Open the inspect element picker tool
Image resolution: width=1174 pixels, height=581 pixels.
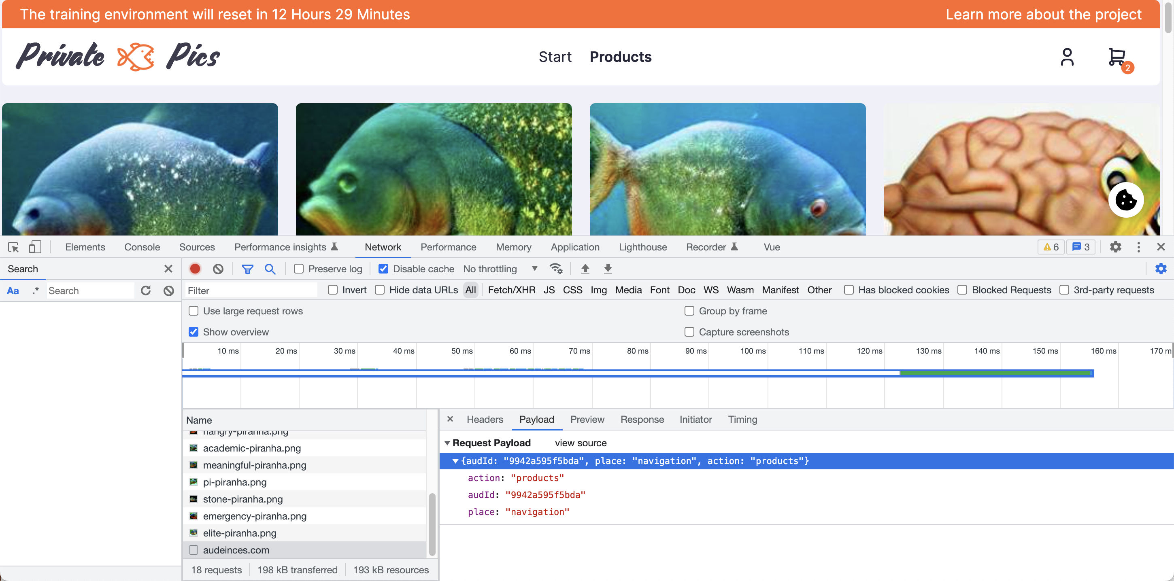click(x=13, y=247)
